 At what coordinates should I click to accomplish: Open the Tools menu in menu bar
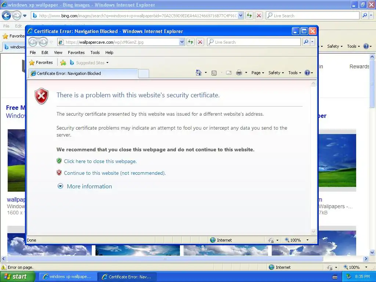(x=95, y=53)
